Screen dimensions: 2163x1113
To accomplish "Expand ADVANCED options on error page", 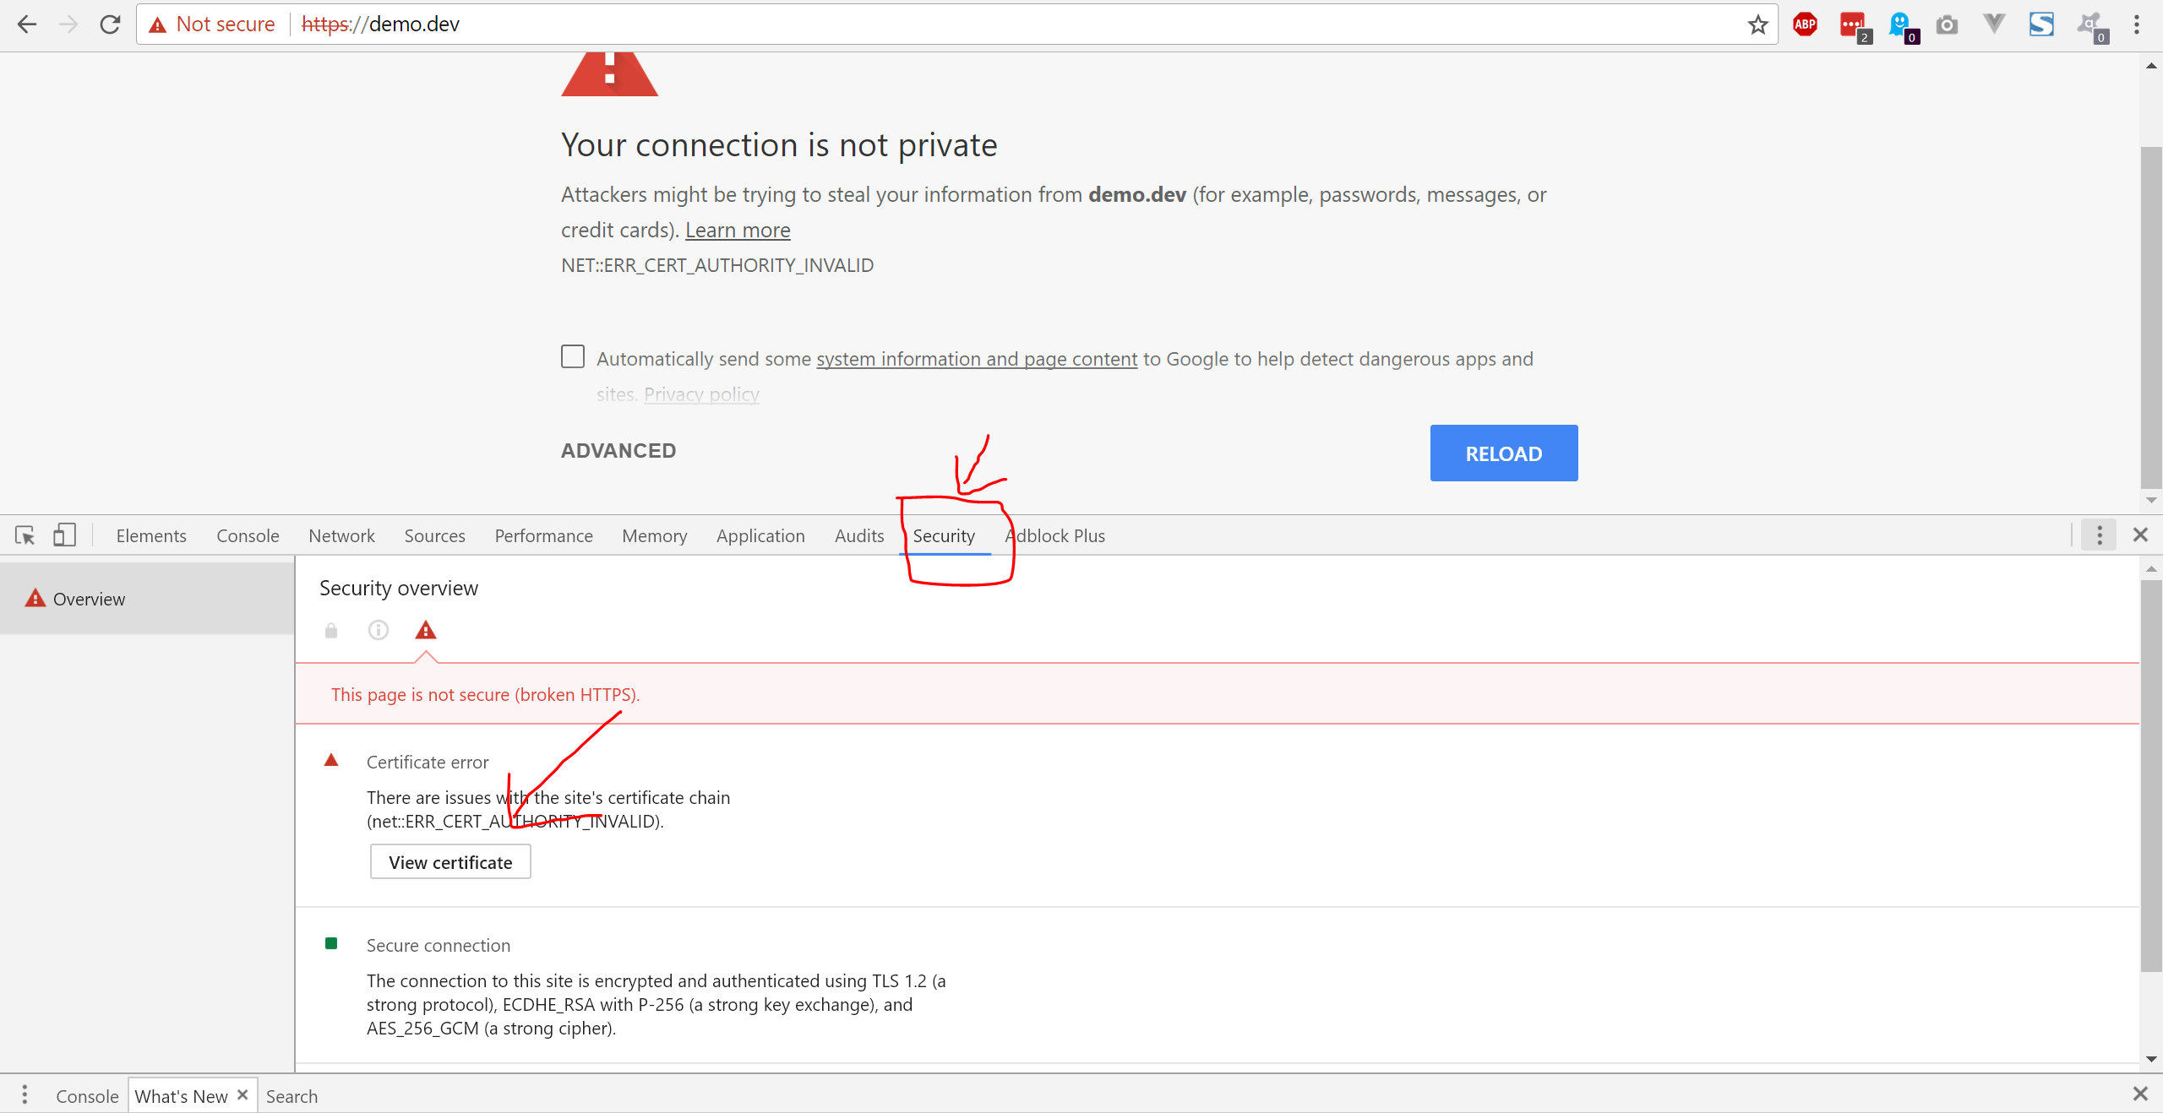I will coord(618,451).
